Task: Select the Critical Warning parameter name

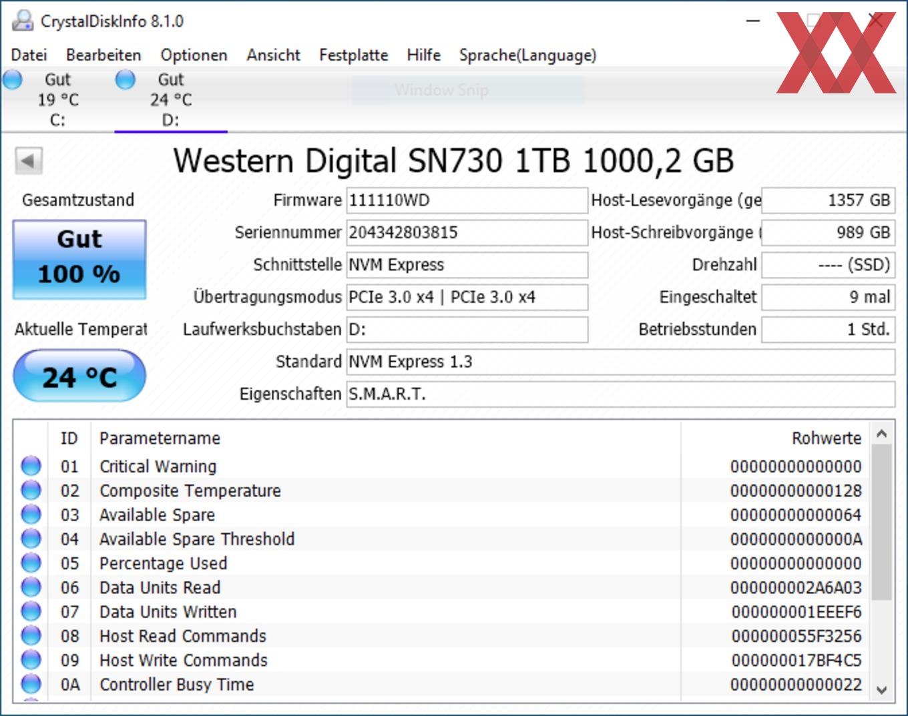Action: [158, 466]
